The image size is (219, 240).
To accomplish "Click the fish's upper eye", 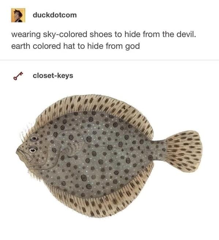I will pos(34,139).
